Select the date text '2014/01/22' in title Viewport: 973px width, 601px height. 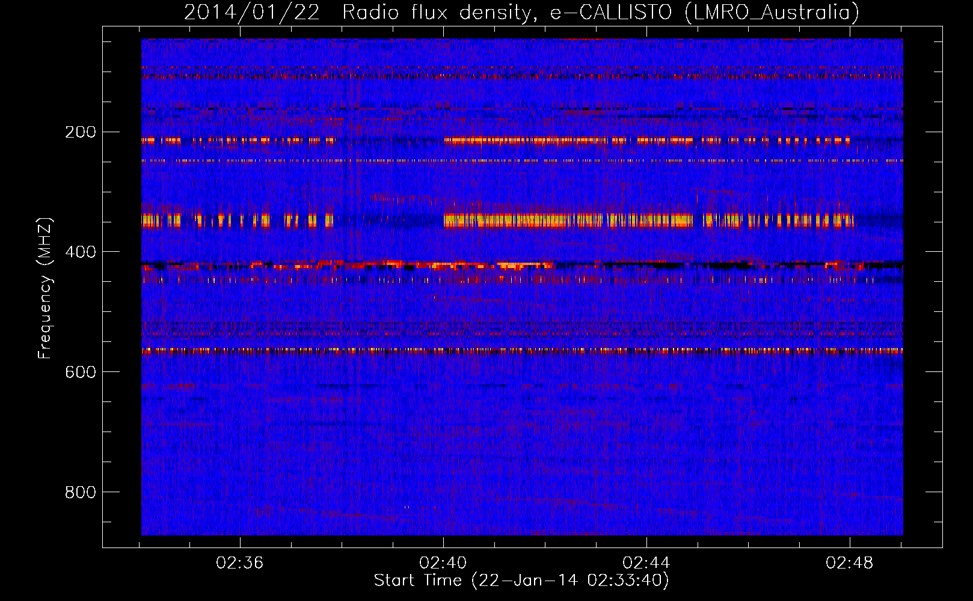252,12
